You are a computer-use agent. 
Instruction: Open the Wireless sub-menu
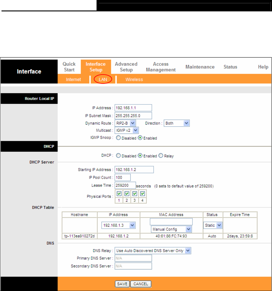134,79
